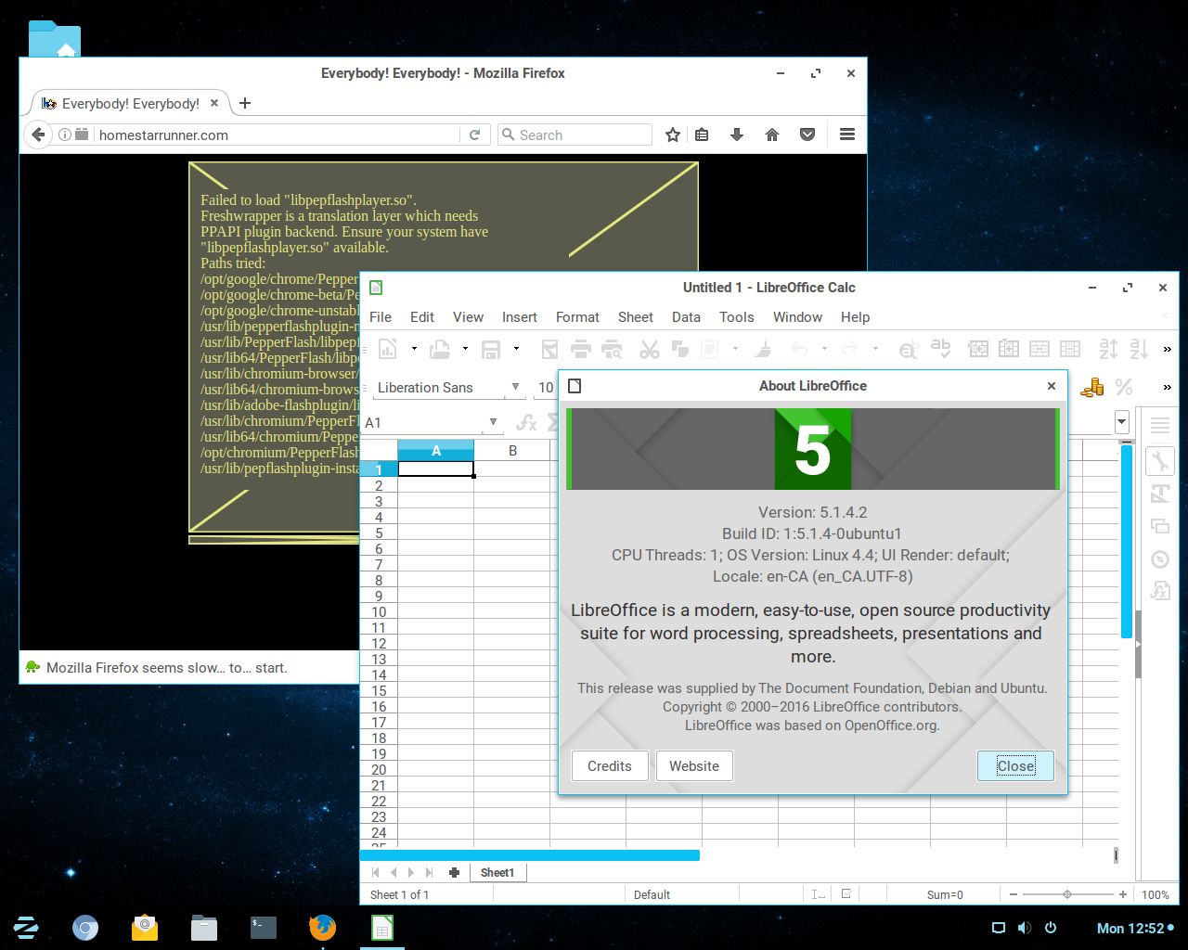Screen dimensions: 1188x950
Task: Add a new sheet with the plus icon
Action: pos(454,872)
